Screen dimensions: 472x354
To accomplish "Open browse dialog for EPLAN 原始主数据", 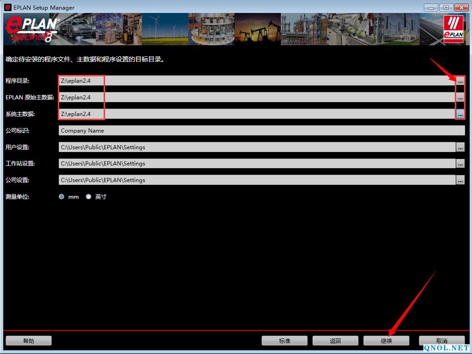I will point(460,98).
